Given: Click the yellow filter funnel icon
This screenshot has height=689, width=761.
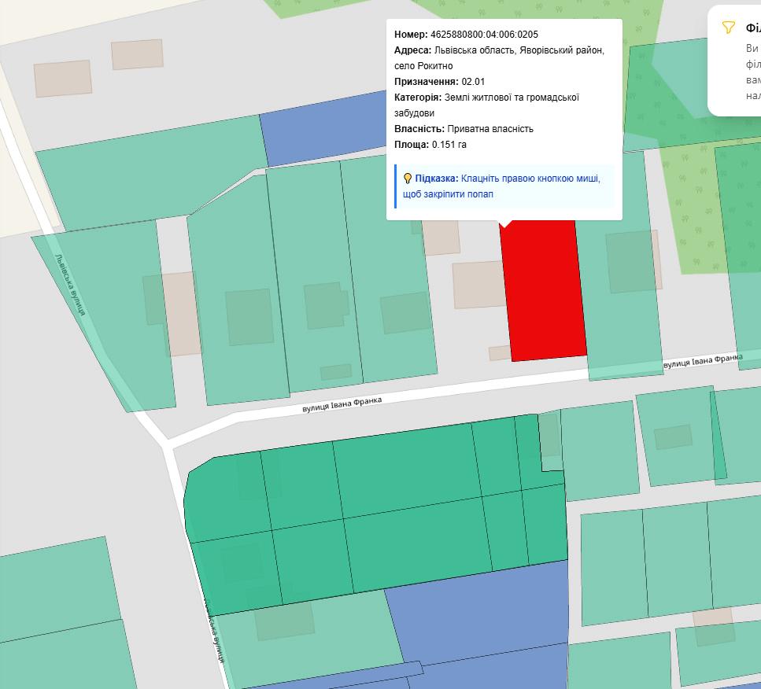Looking at the screenshot, I should pyautogui.click(x=728, y=28).
